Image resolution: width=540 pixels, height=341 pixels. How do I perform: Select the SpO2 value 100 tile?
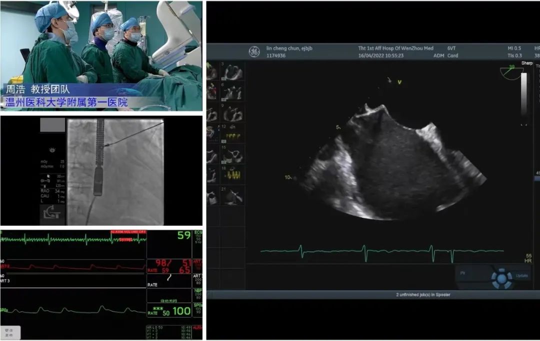click(x=169, y=311)
